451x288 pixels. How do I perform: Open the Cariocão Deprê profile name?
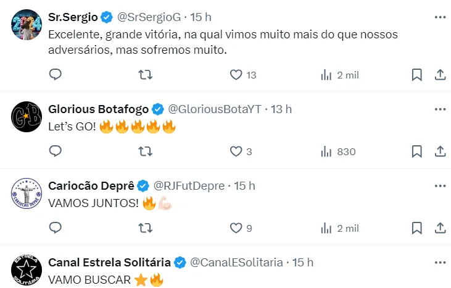coord(91,185)
